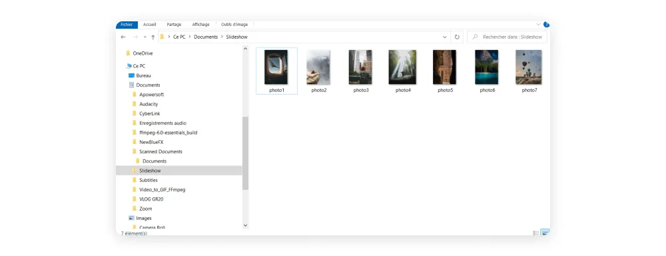Open the Zoom folder
This screenshot has width=666, height=256.
click(146, 209)
